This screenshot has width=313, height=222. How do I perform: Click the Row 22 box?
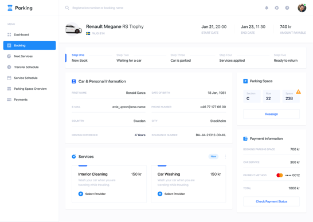click(x=272, y=96)
